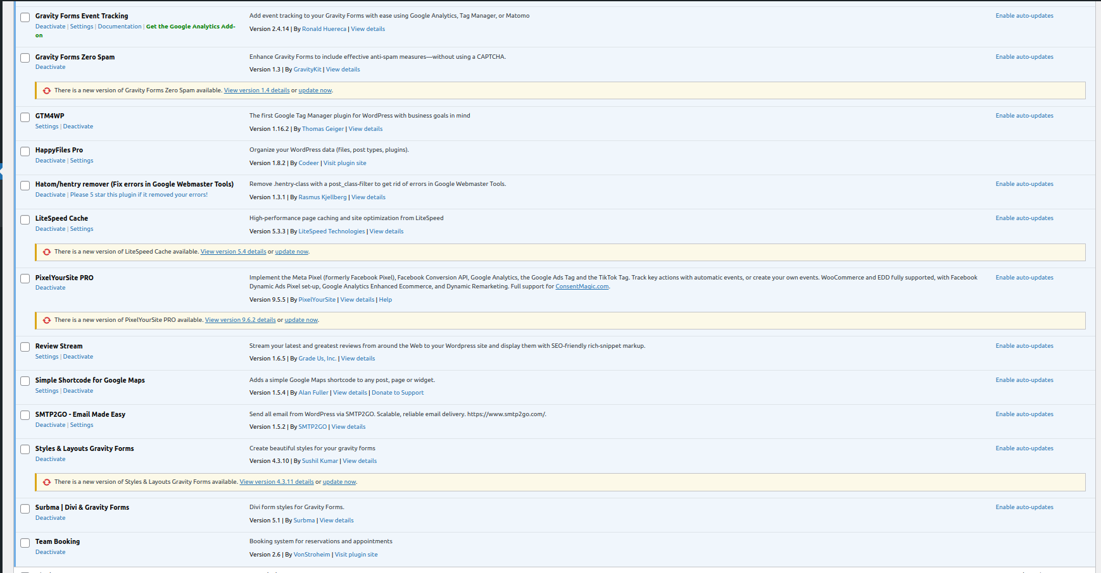Open Documentation for Gravity Forms Event Tracking
The width and height of the screenshot is (1101, 573).
click(x=120, y=27)
